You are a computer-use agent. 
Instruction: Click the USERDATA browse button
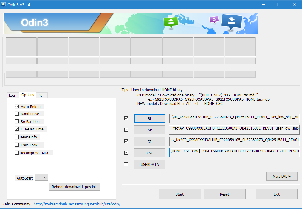150,164
